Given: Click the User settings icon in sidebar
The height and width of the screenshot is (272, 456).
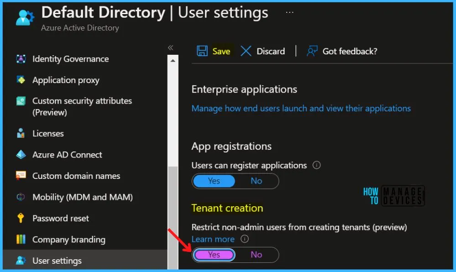Looking at the screenshot, I should point(21,261).
